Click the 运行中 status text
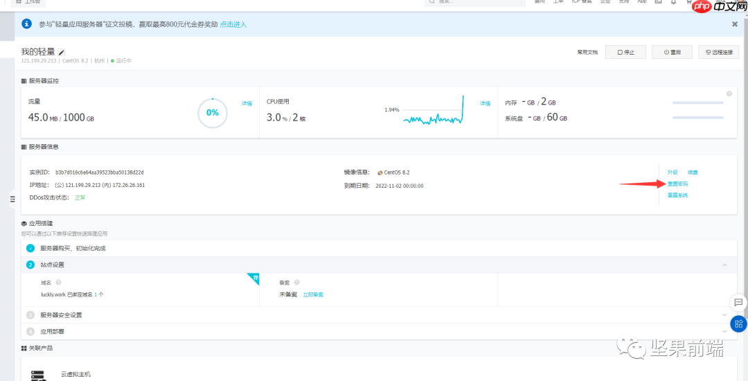The height and width of the screenshot is (381, 748). (x=123, y=61)
